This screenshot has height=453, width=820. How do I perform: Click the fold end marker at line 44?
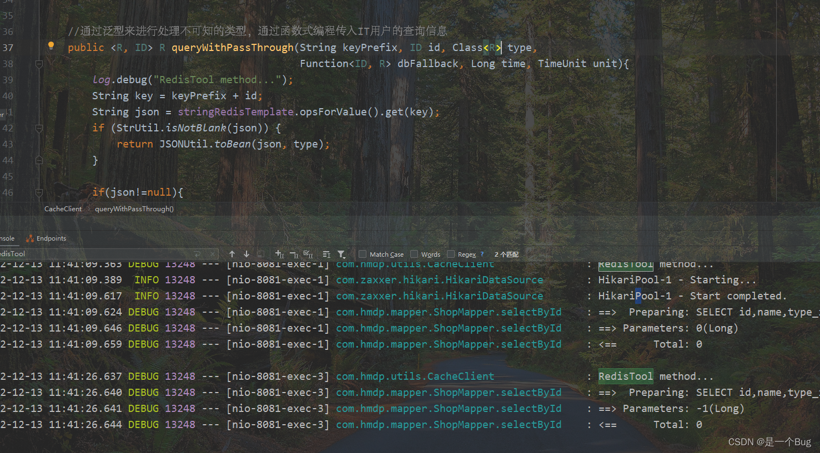(x=39, y=160)
